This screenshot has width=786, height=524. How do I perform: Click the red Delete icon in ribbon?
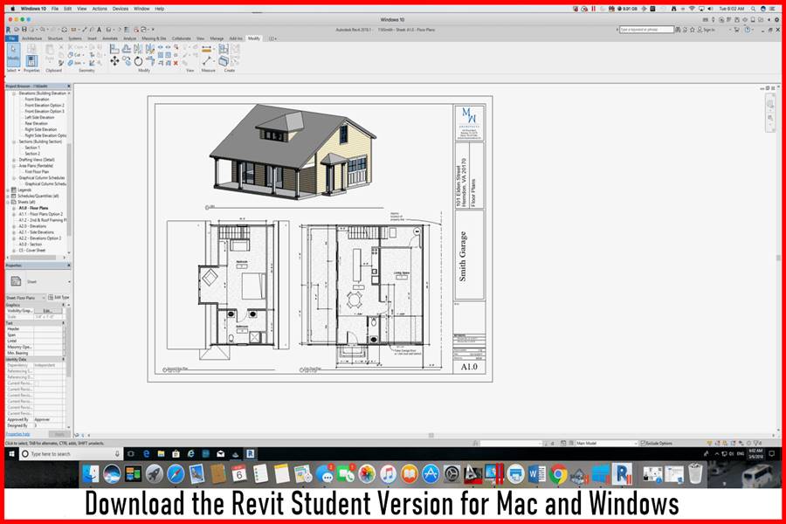pyautogui.click(x=176, y=63)
